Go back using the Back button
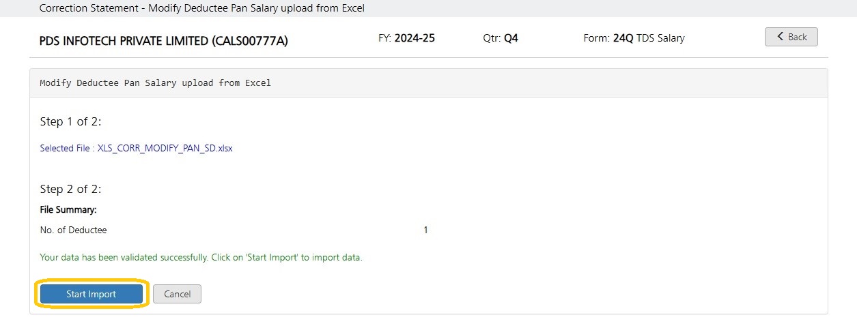 (791, 37)
